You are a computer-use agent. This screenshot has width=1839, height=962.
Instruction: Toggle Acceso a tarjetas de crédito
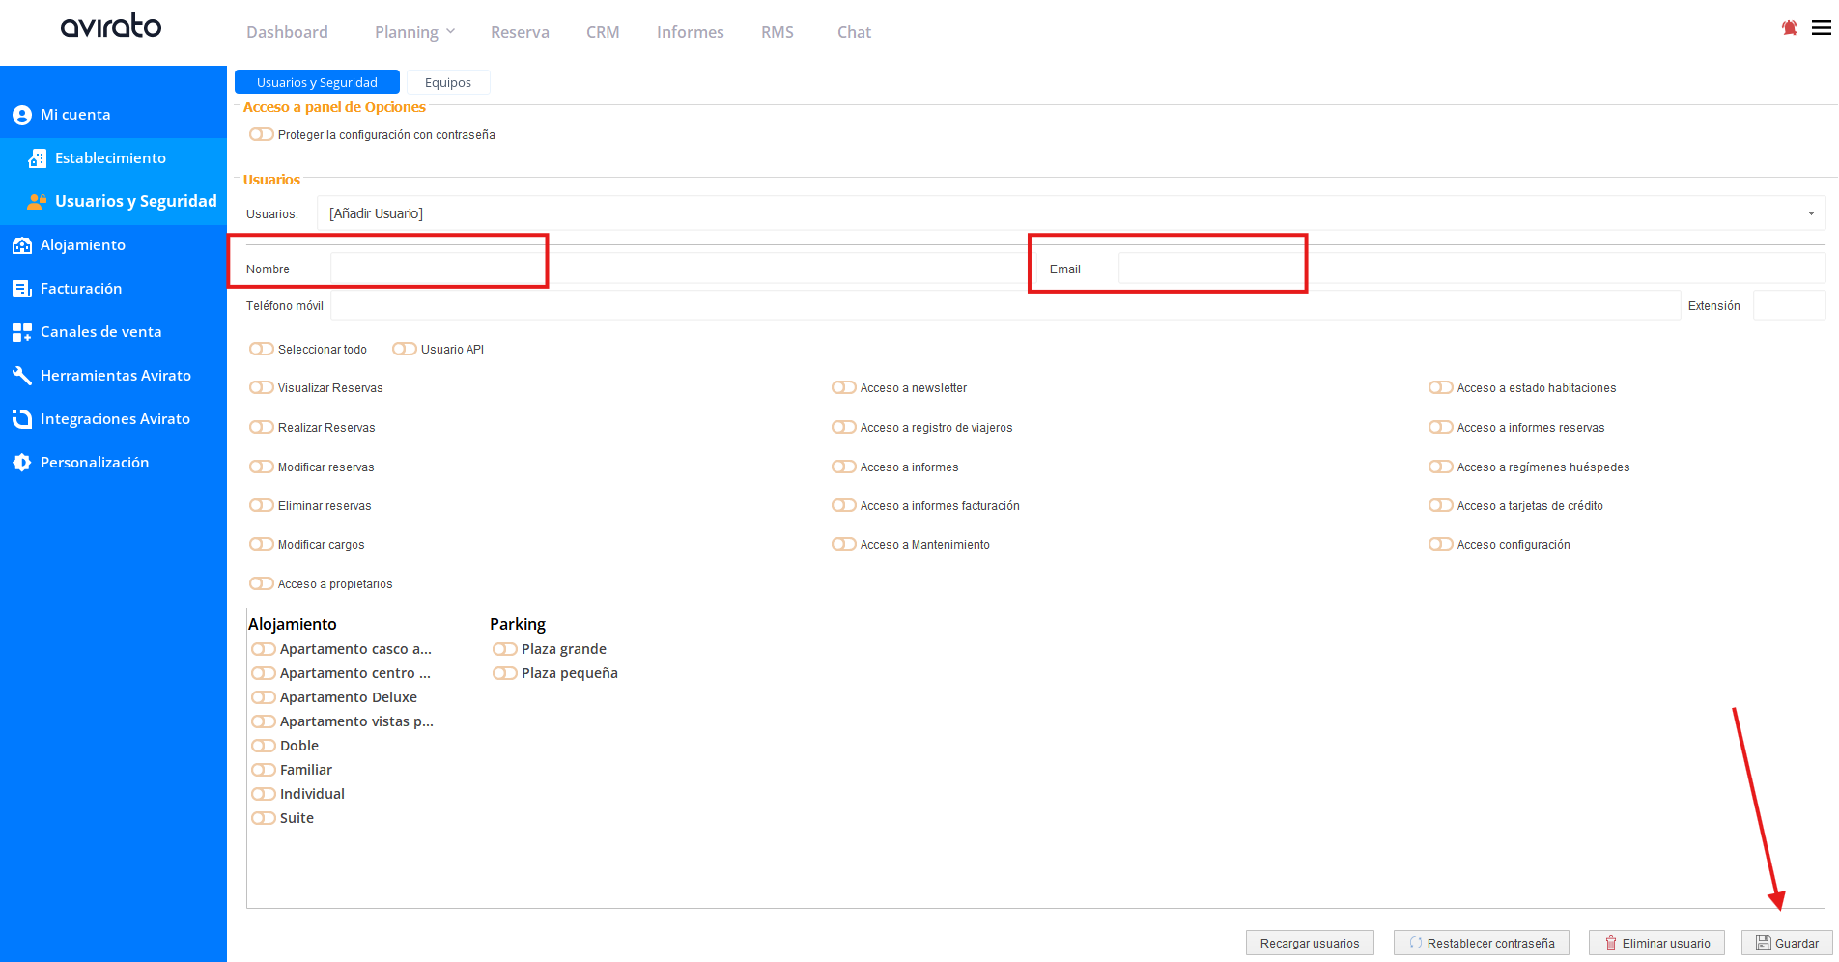[1440, 505]
